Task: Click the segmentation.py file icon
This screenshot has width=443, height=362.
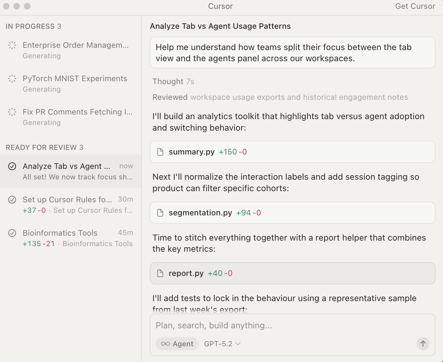Action: click(160, 213)
